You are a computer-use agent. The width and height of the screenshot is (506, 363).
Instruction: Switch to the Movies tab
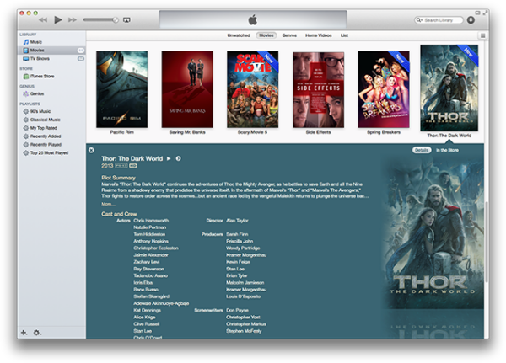[x=266, y=35]
